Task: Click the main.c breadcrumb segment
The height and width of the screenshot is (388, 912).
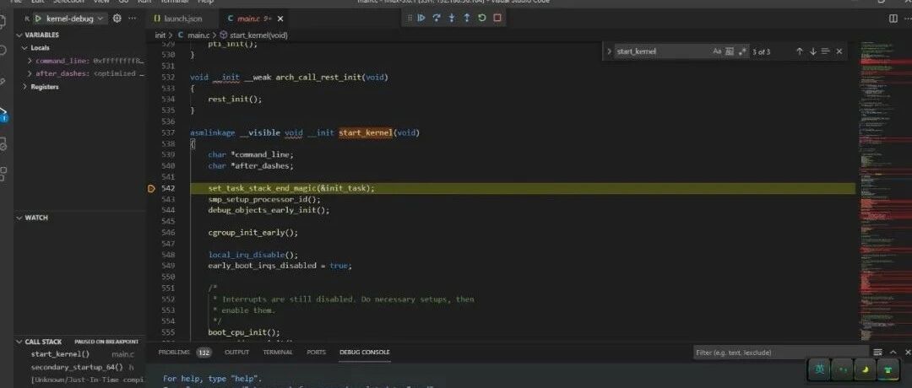Action: click(197, 35)
